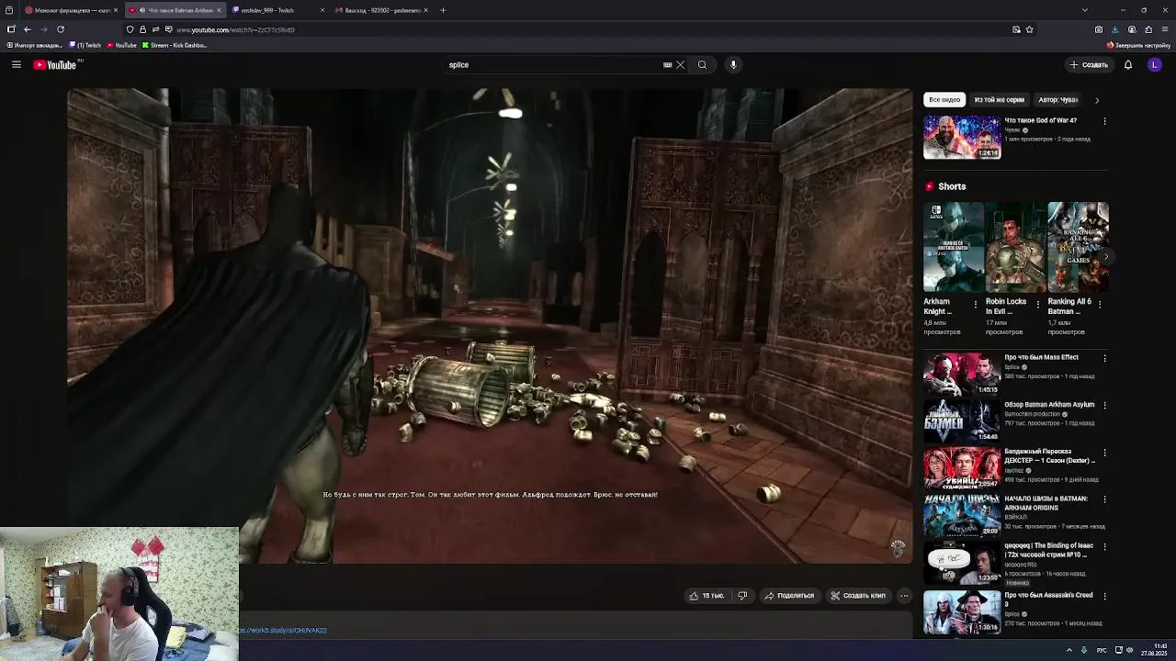Open options for 'Arkham Knight' short
1176x661 pixels.
tap(976, 304)
